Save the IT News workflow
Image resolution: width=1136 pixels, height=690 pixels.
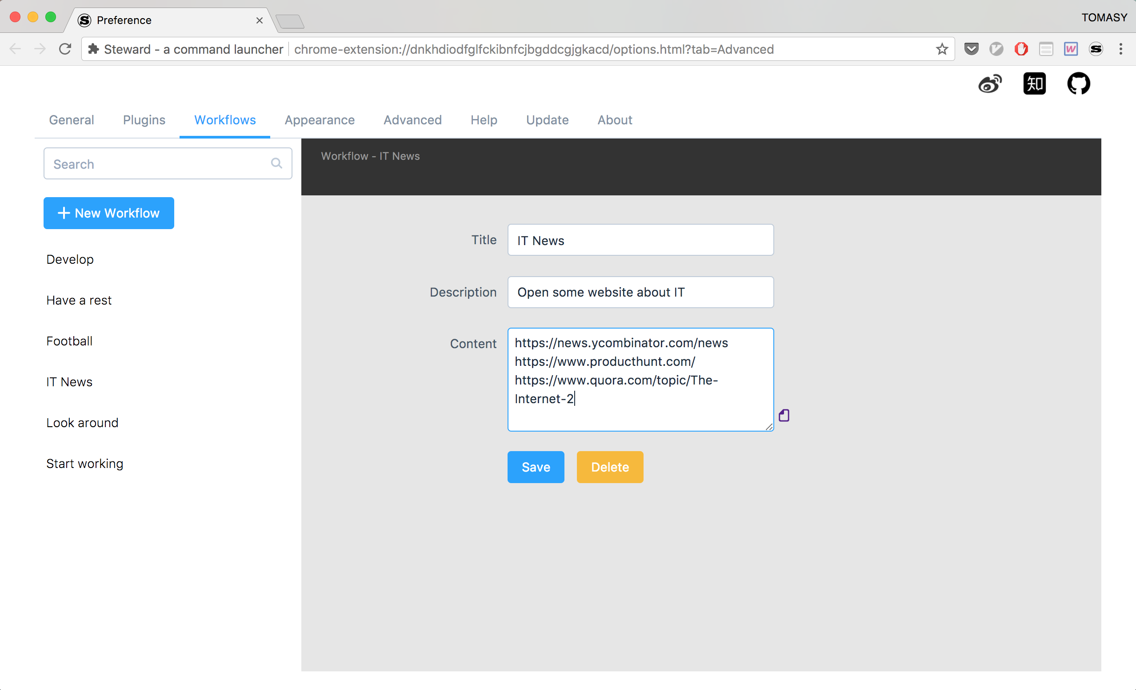535,467
